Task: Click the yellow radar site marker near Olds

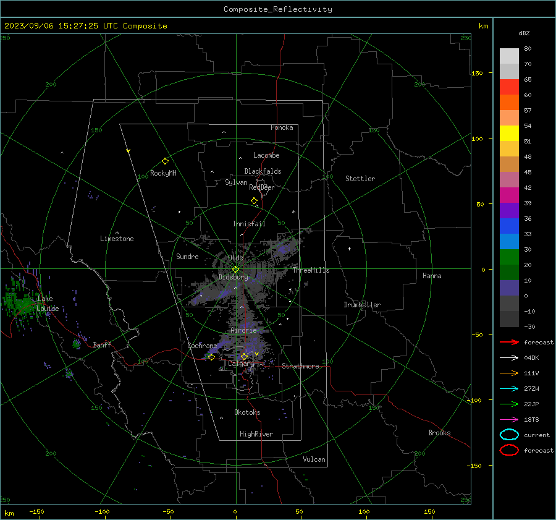Action: pos(236,270)
